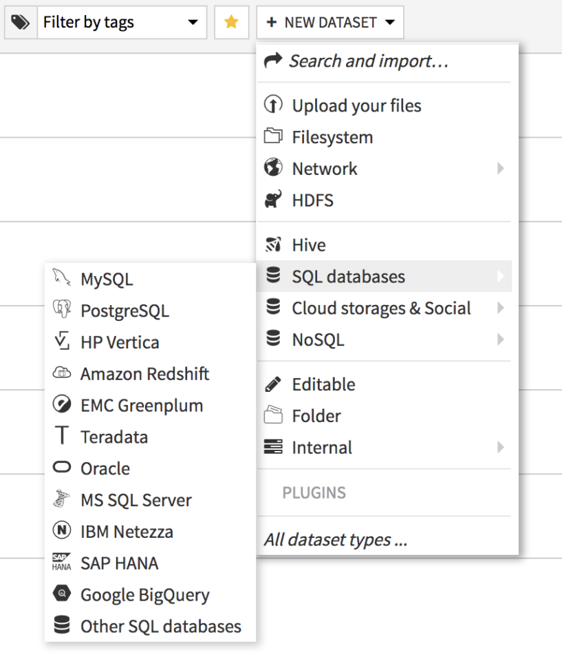562x668 pixels.
Task: Expand the Internal submenu arrow
Action: point(501,448)
